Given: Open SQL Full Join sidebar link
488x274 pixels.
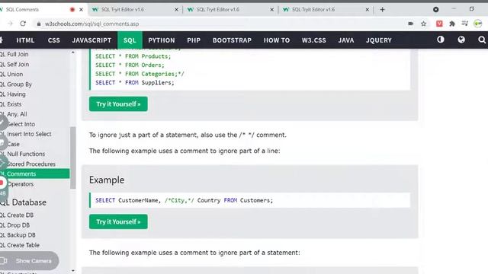Looking at the screenshot, I should coord(14,54).
